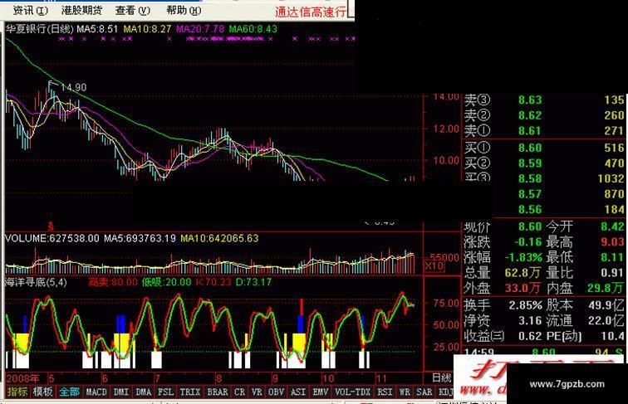Switch to the MACD indicator

click(96, 392)
